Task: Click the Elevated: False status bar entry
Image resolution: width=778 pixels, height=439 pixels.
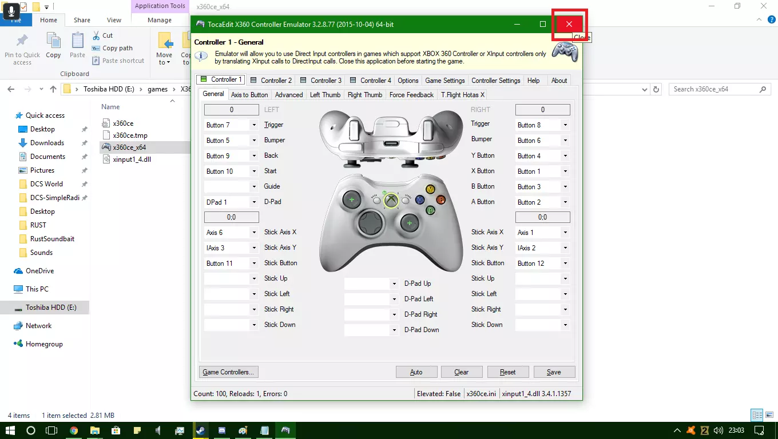Action: [x=438, y=394]
